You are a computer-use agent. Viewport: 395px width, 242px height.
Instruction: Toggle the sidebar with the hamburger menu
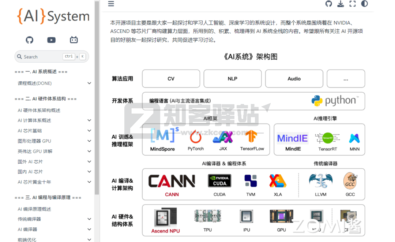point(111,4)
